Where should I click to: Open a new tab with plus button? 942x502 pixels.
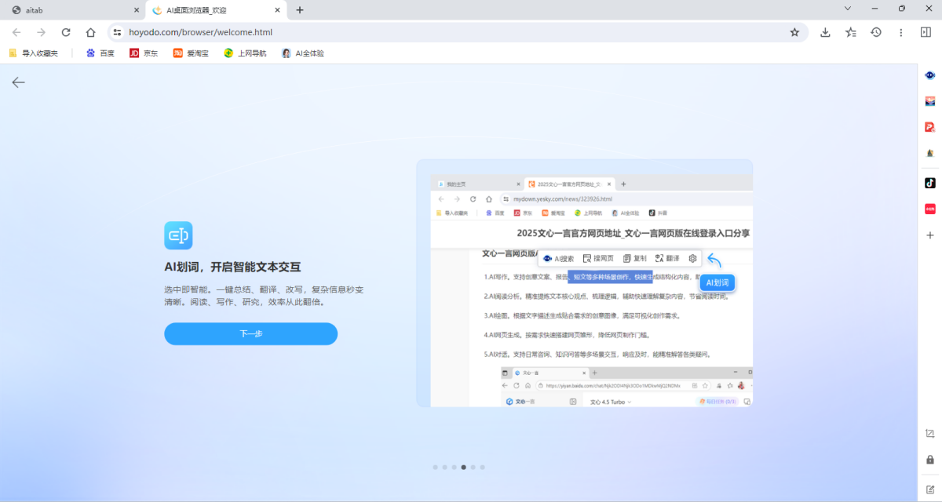(300, 10)
